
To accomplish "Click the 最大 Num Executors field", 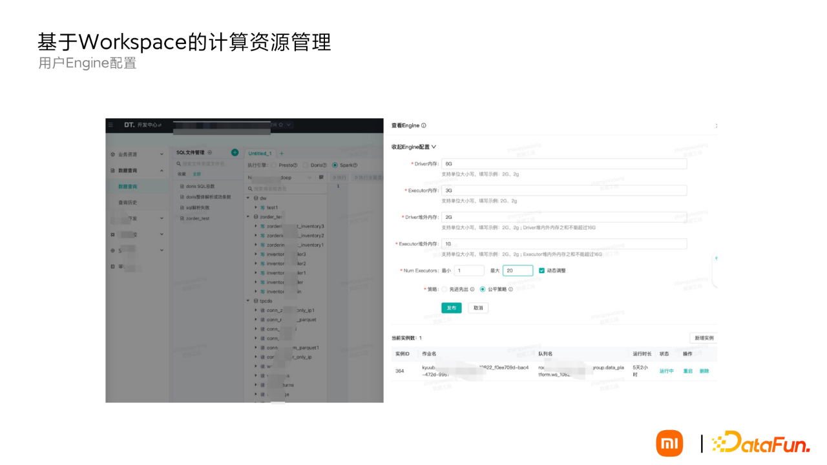I will click(x=518, y=271).
